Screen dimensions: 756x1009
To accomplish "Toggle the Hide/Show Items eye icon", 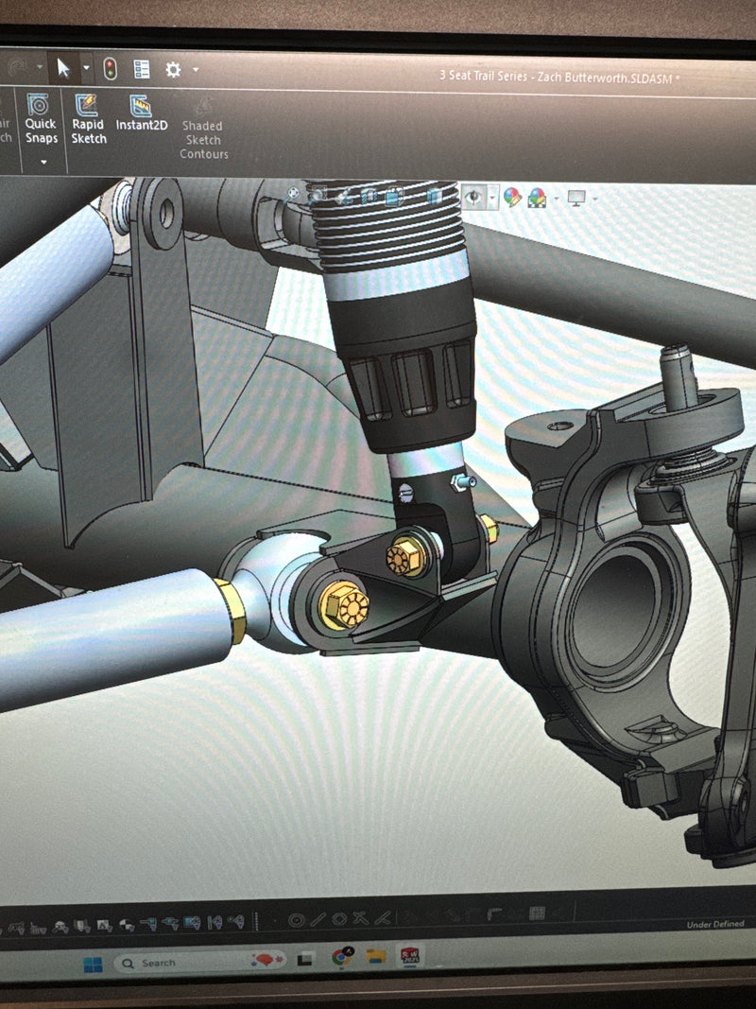I will tap(472, 197).
